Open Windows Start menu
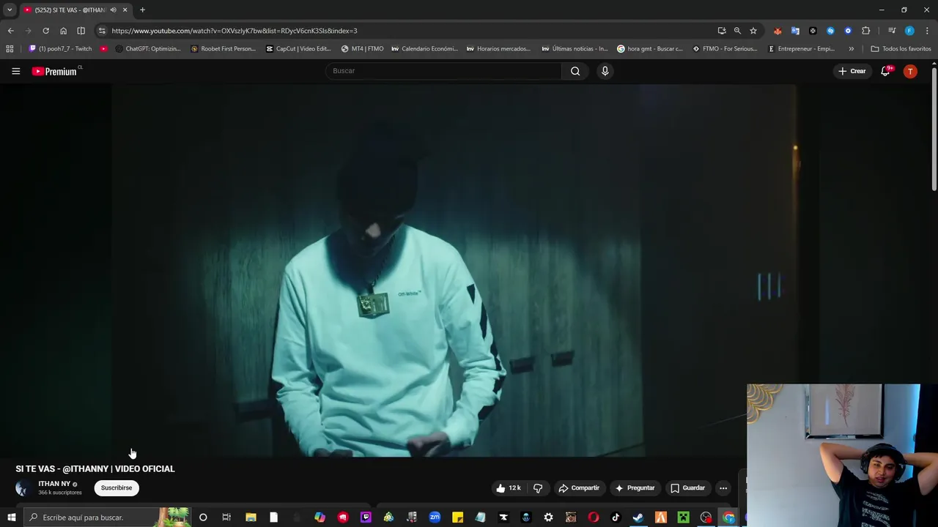The height and width of the screenshot is (527, 938). coord(11,517)
